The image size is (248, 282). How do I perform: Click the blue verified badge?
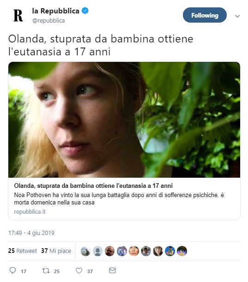click(x=85, y=11)
